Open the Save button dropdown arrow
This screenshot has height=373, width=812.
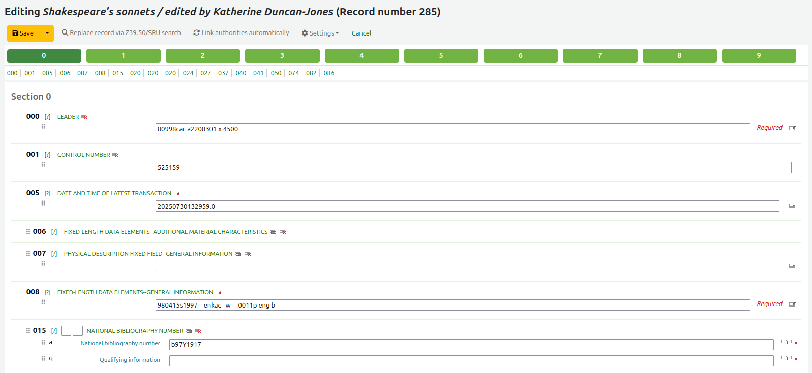click(x=47, y=33)
